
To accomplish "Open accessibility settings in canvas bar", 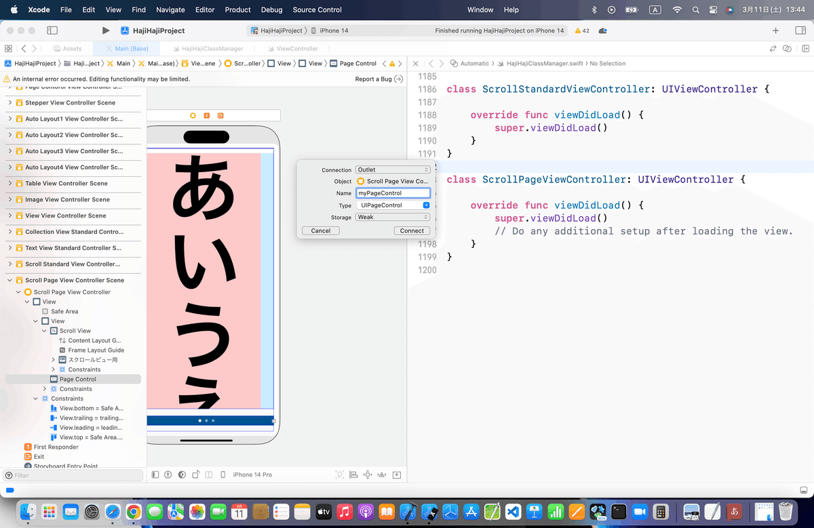I will [x=168, y=474].
